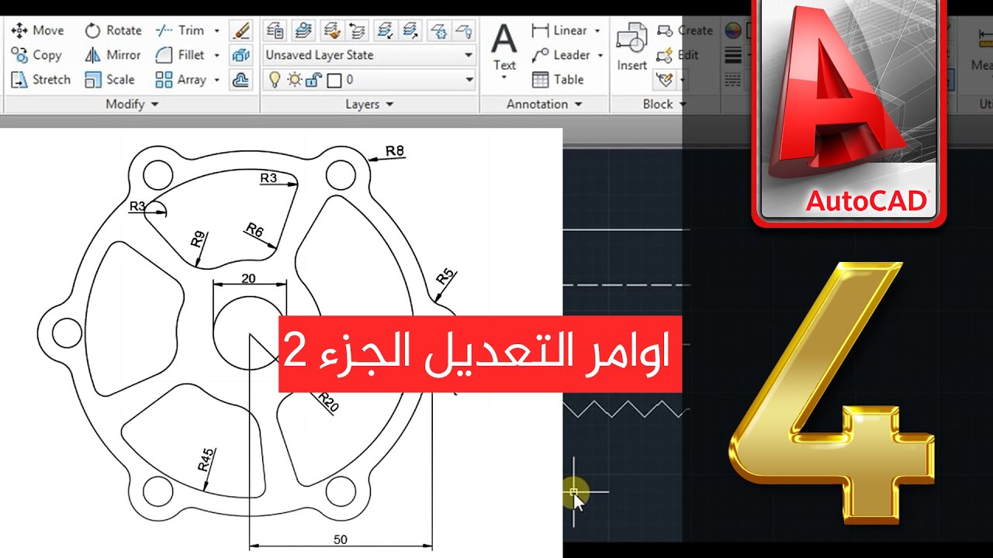Click the Match layer brush icon

(331, 30)
